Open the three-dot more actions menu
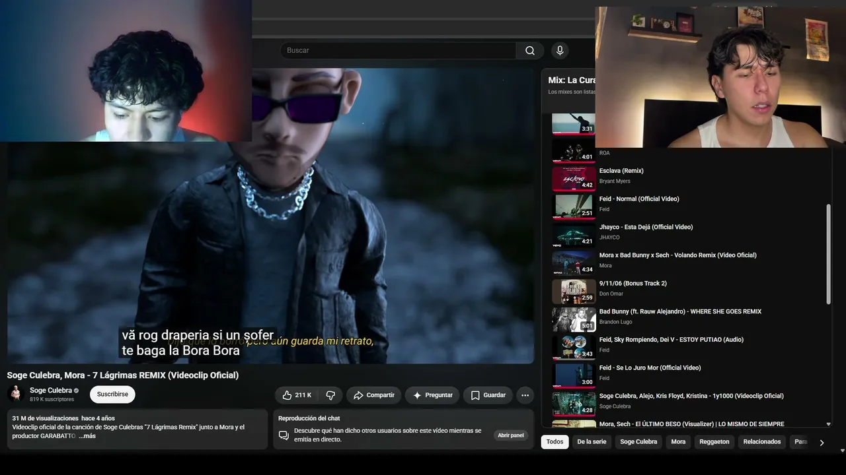 click(525, 395)
